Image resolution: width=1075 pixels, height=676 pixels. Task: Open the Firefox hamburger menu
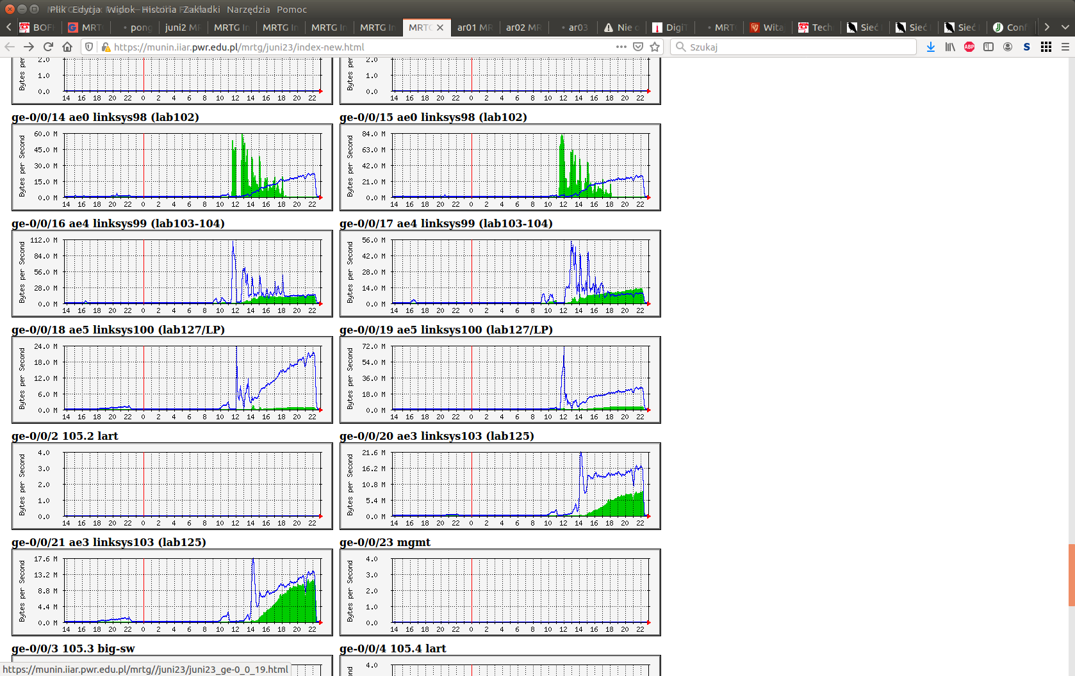click(x=1065, y=47)
